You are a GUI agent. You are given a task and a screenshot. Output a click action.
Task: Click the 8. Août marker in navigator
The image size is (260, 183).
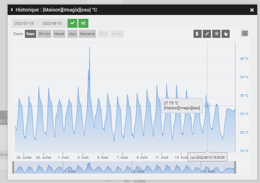(139, 171)
